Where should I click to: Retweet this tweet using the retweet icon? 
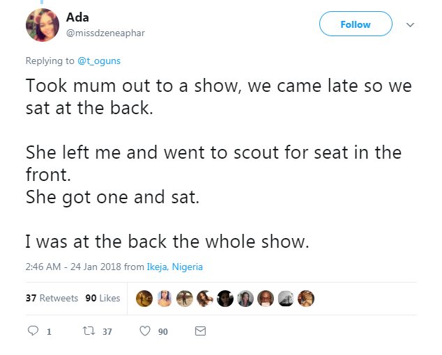tap(89, 332)
